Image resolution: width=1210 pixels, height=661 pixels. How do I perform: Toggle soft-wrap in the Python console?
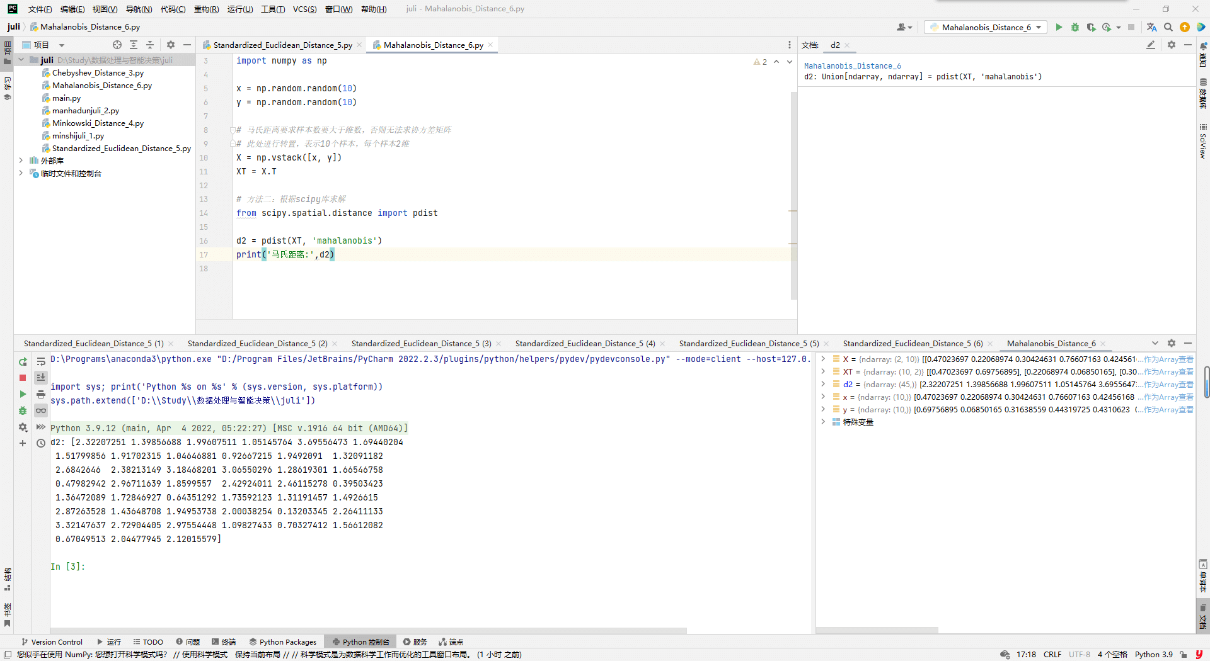[x=41, y=361]
